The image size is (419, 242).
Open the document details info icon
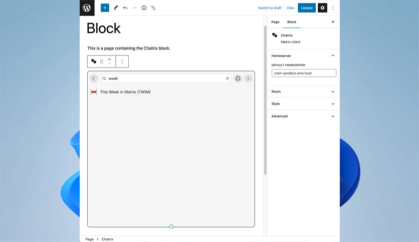tap(144, 7)
